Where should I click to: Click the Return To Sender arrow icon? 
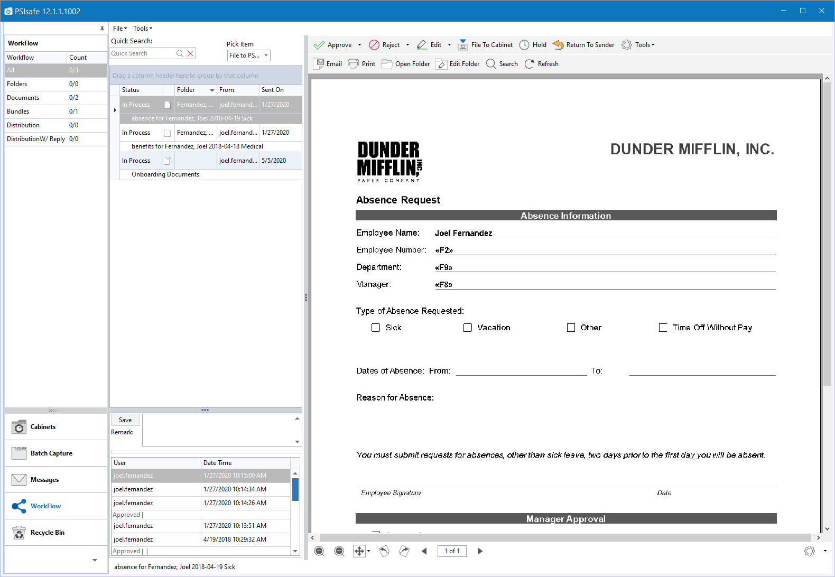558,45
